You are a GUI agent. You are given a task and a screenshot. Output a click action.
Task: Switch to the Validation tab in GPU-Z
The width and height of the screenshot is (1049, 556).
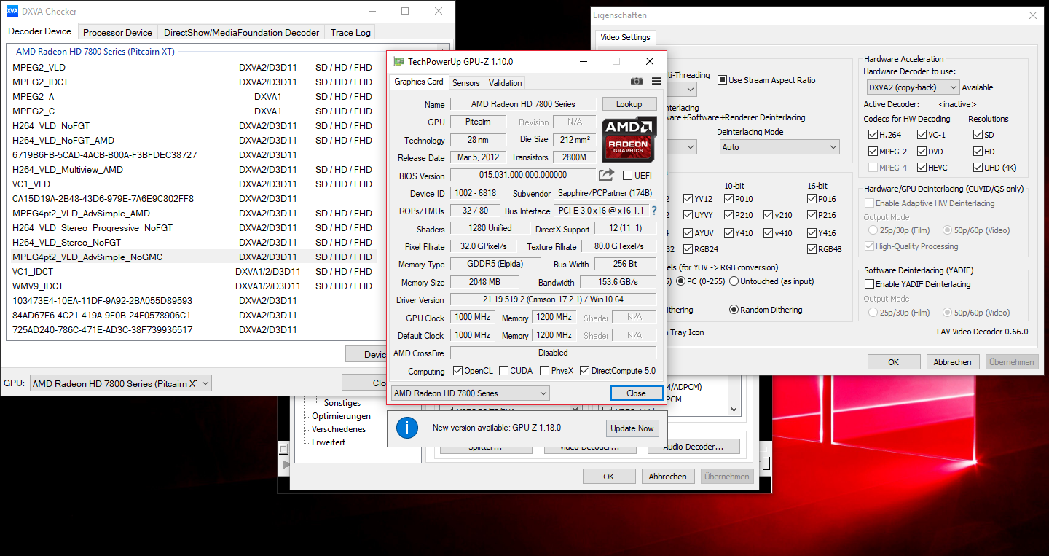(505, 83)
